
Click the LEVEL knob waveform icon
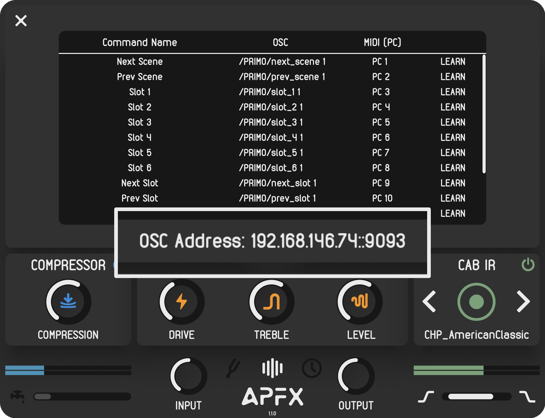click(x=360, y=301)
